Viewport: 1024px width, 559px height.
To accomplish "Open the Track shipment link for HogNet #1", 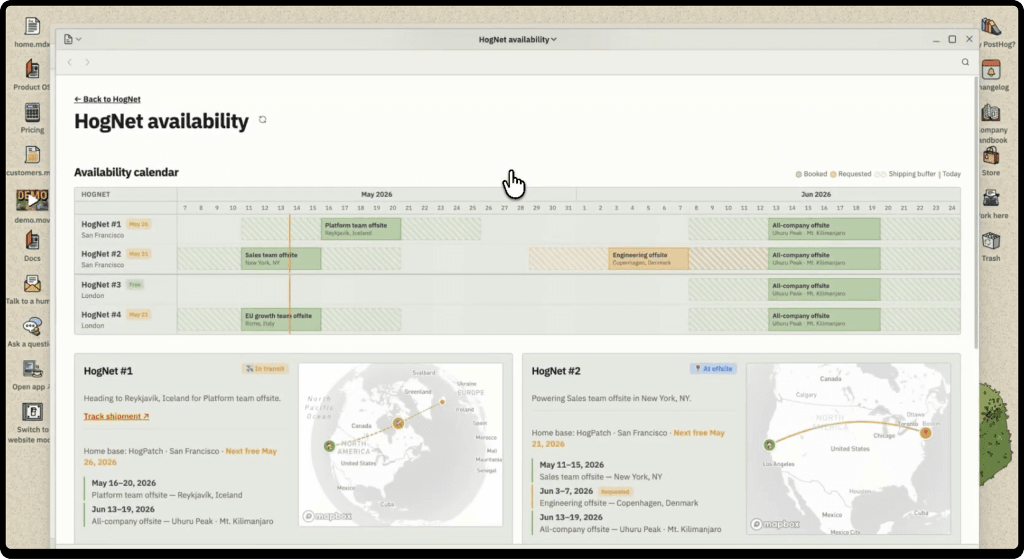I will coord(116,416).
